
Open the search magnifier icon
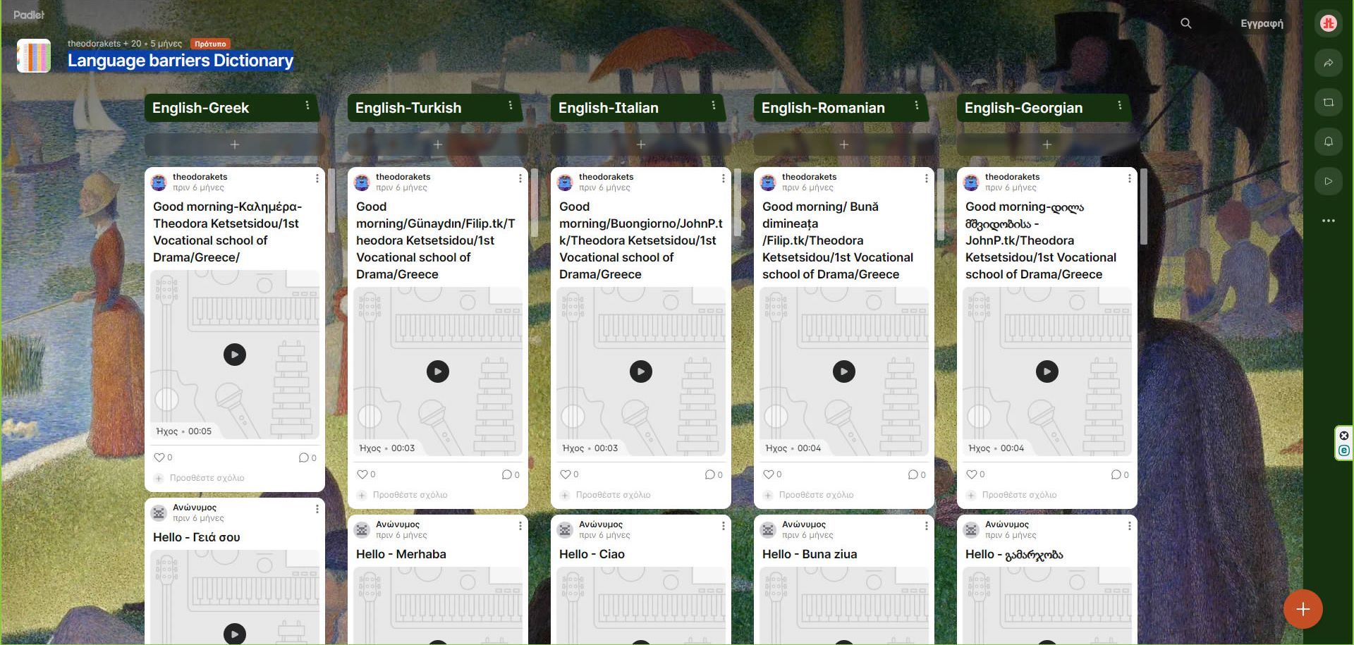(x=1185, y=23)
